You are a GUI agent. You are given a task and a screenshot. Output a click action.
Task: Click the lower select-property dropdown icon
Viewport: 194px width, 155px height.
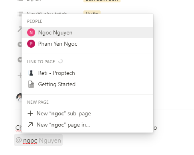[20, 60]
